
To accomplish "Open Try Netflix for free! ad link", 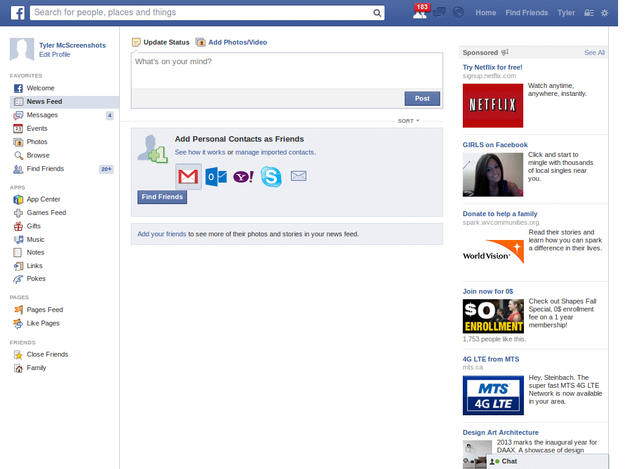I will [x=492, y=67].
